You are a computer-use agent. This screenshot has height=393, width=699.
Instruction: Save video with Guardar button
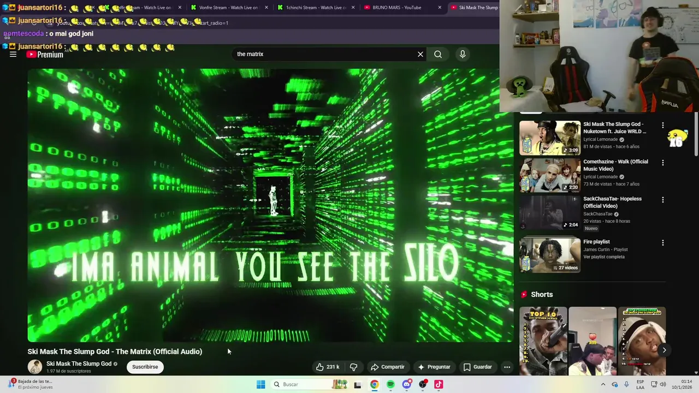coord(477,367)
